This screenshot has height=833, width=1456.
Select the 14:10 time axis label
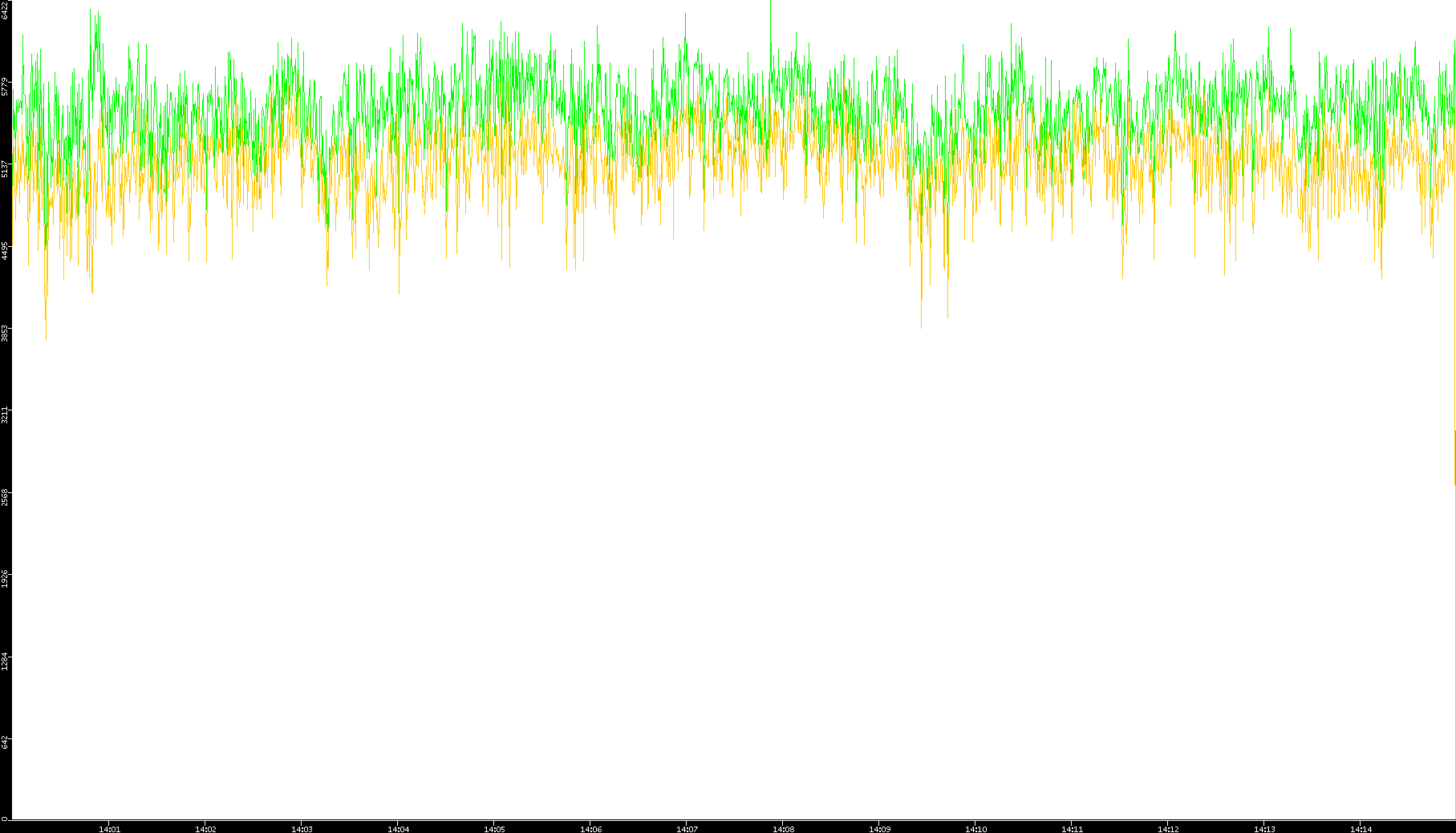click(x=975, y=829)
